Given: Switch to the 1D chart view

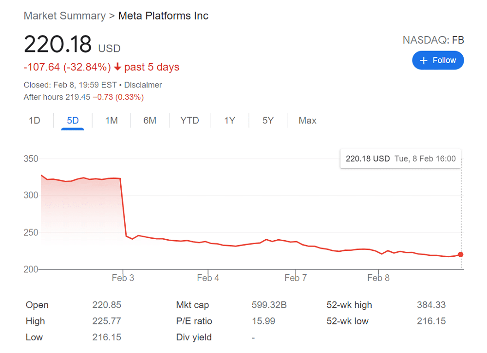Looking at the screenshot, I should (x=34, y=120).
